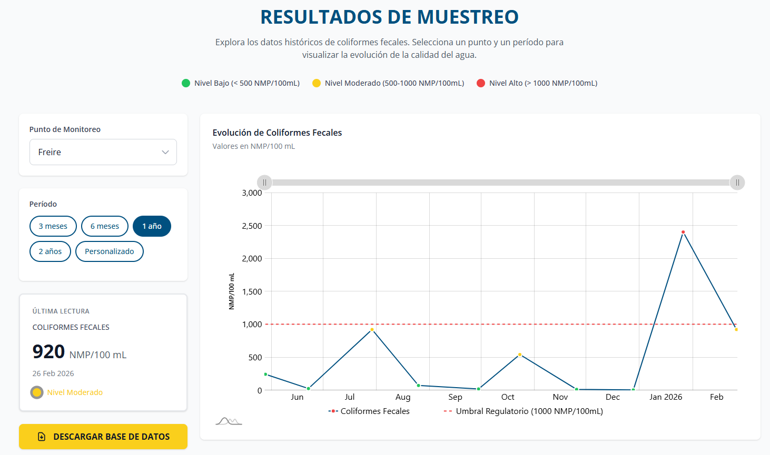Click the download icon on yellow button
The image size is (770, 455).
[42, 437]
